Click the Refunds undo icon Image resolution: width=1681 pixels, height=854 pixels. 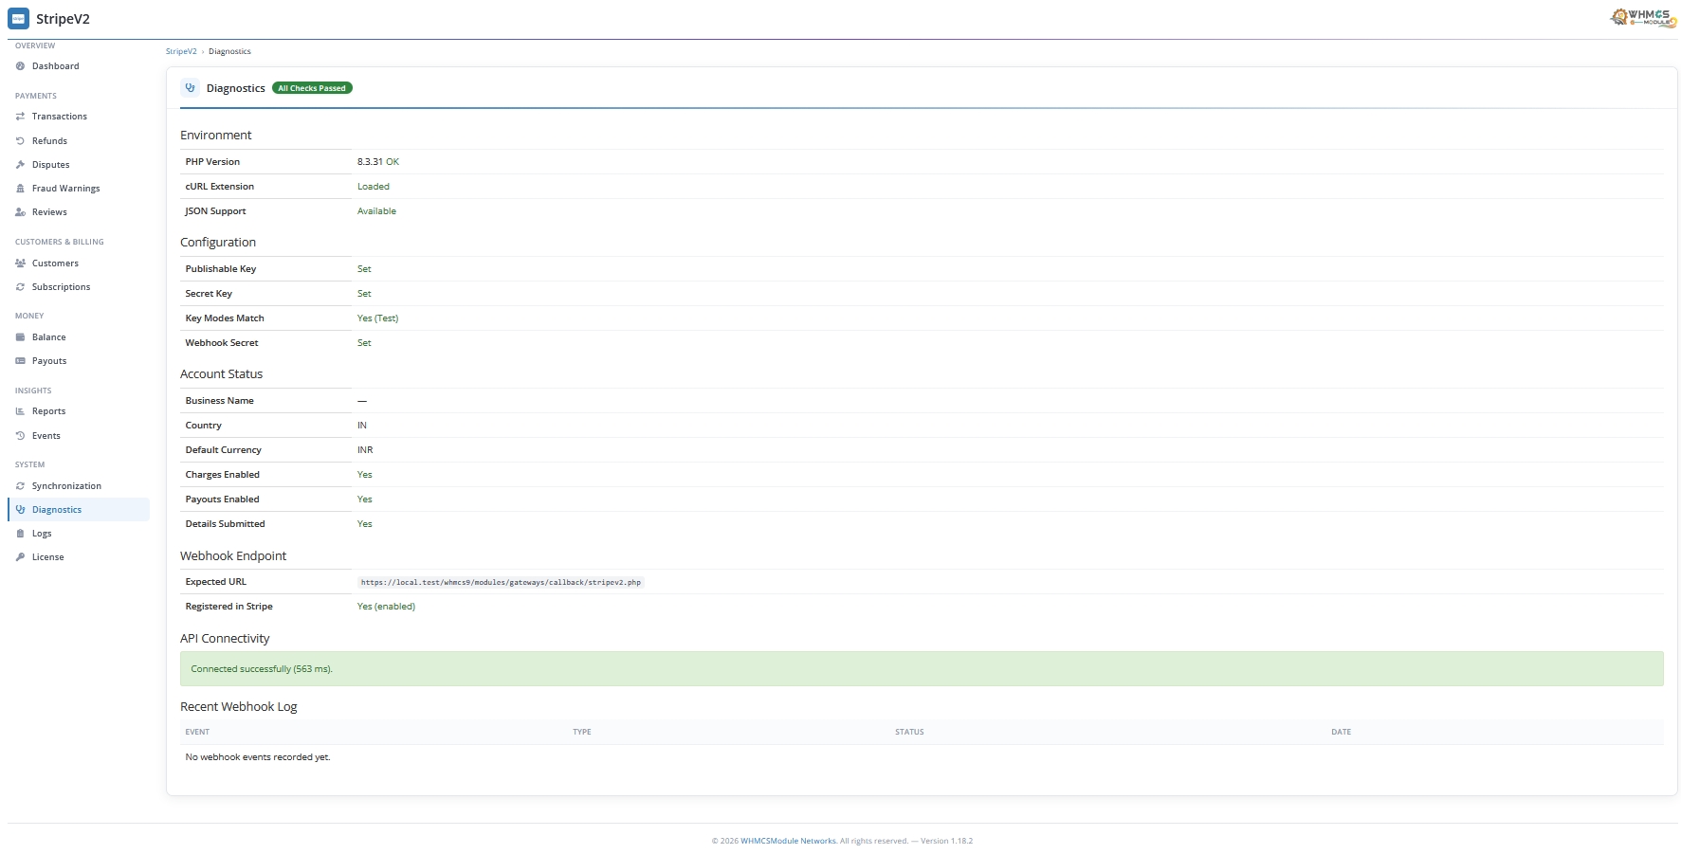20,141
